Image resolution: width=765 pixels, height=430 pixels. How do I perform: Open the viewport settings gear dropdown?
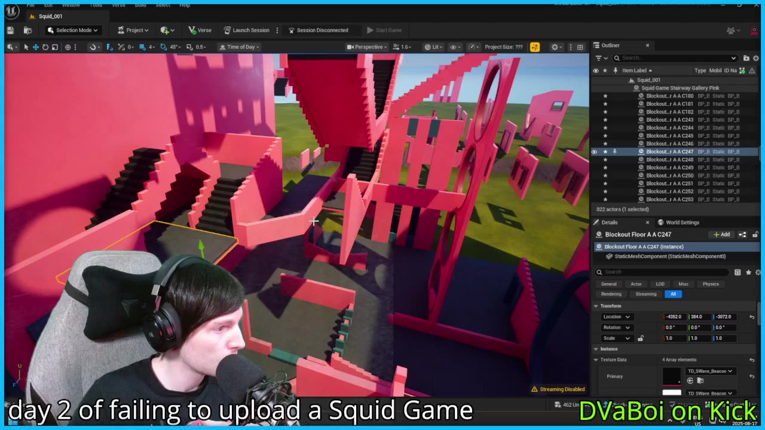(x=556, y=47)
